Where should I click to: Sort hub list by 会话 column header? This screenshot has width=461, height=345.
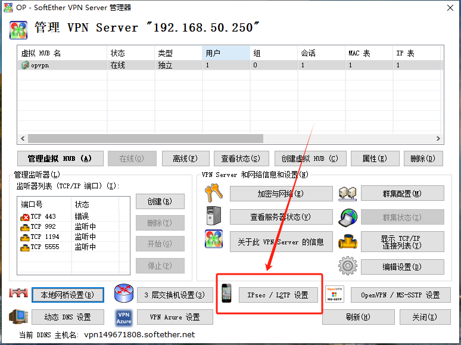pyautogui.click(x=321, y=54)
